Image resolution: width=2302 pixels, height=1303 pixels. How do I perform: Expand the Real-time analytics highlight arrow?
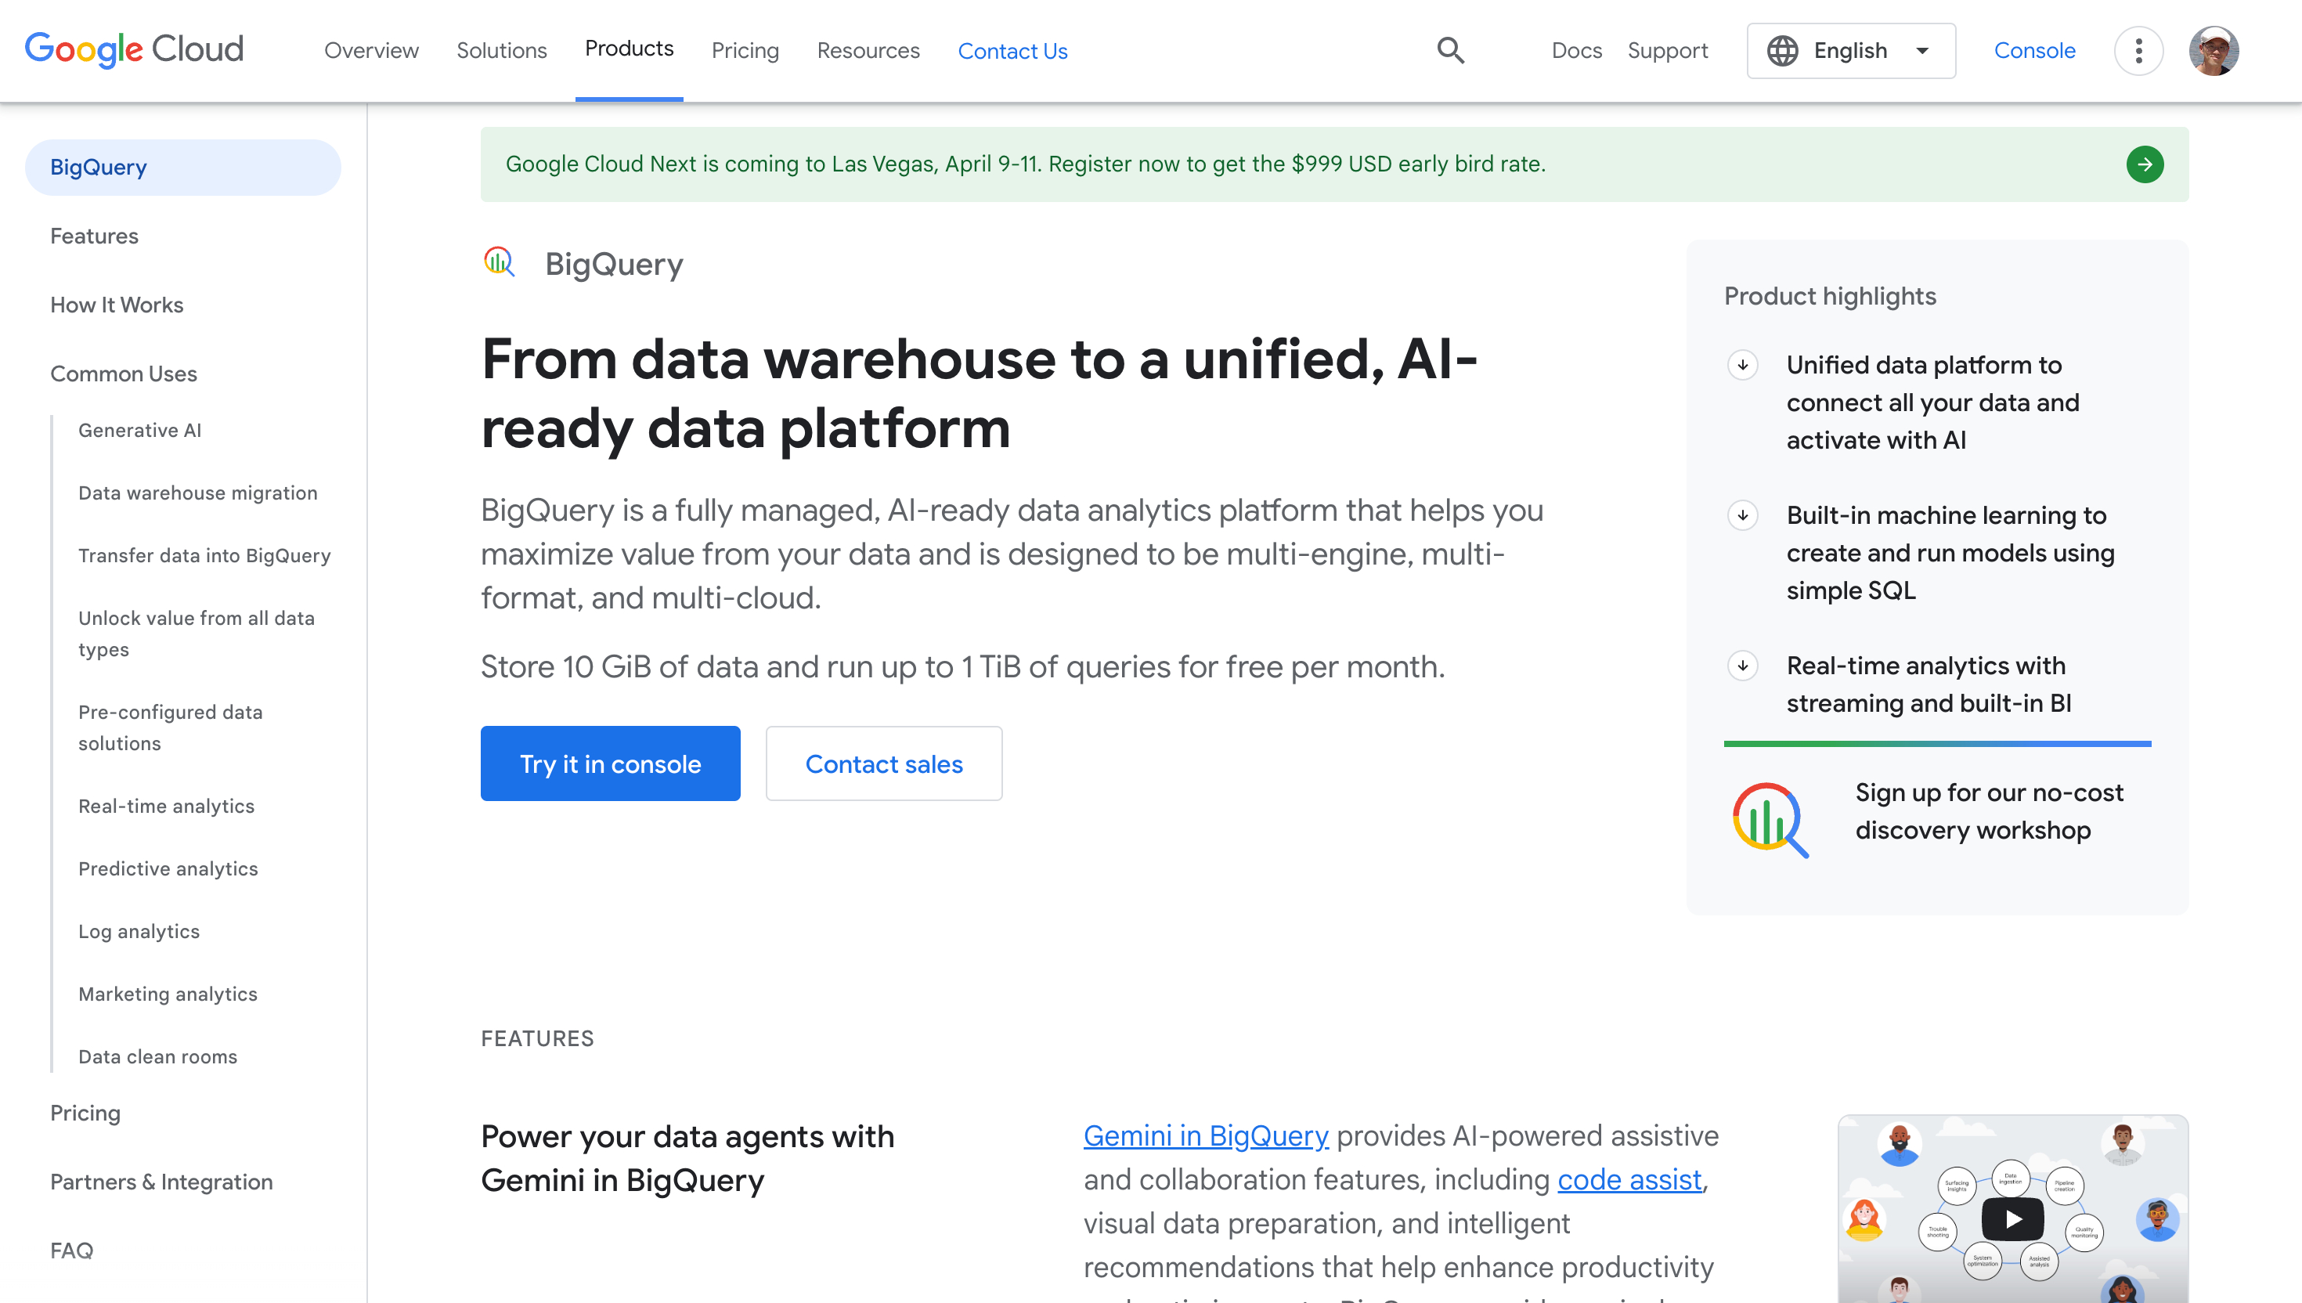(1742, 666)
